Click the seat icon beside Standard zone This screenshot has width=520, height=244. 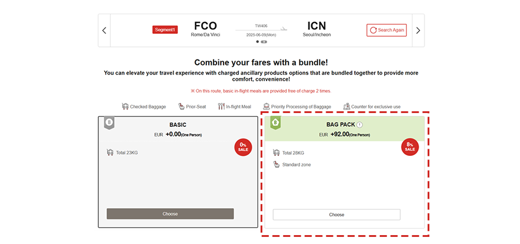click(x=276, y=164)
